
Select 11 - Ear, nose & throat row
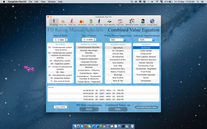click(x=60, y=81)
